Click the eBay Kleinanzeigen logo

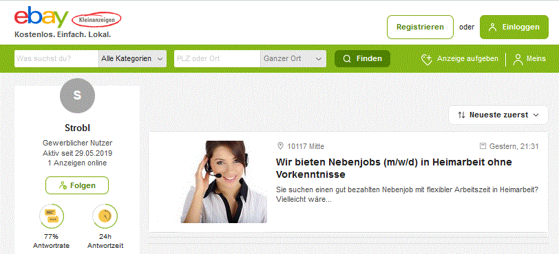click(x=67, y=20)
